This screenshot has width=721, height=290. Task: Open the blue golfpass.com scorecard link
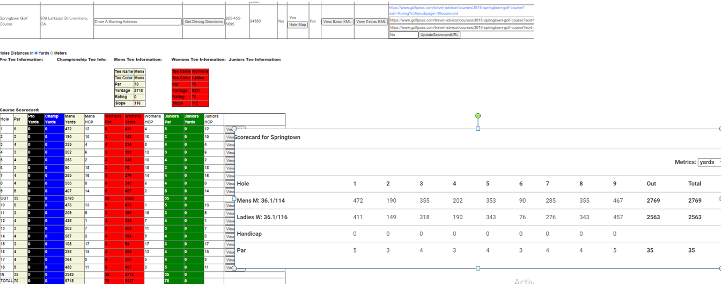[x=457, y=10]
